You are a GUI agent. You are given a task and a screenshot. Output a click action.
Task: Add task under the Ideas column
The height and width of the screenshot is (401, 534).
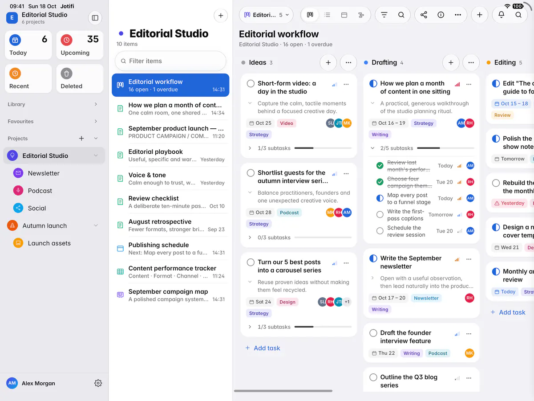coord(263,348)
